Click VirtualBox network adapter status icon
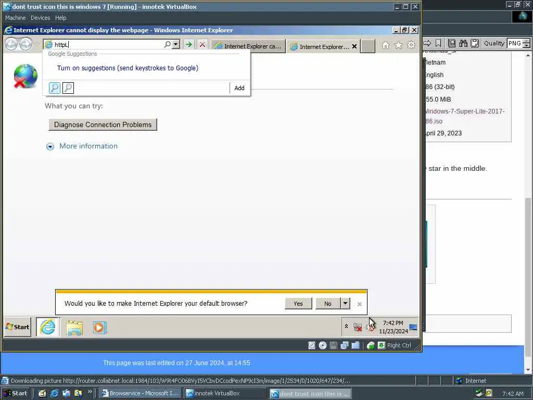 pos(345,346)
